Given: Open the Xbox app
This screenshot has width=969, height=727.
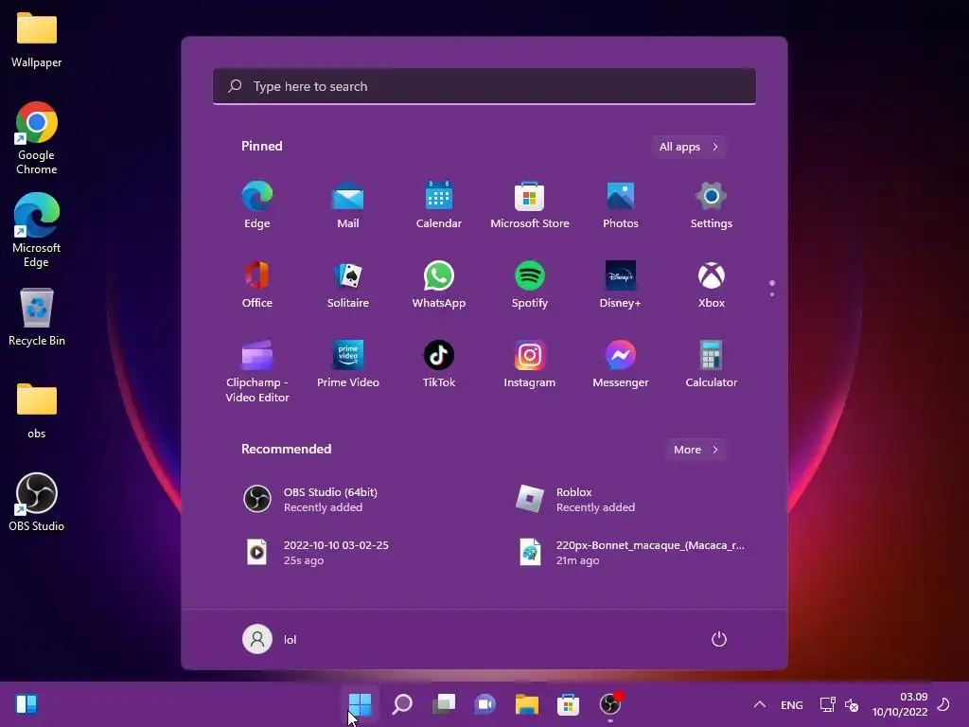Looking at the screenshot, I should pos(712,284).
